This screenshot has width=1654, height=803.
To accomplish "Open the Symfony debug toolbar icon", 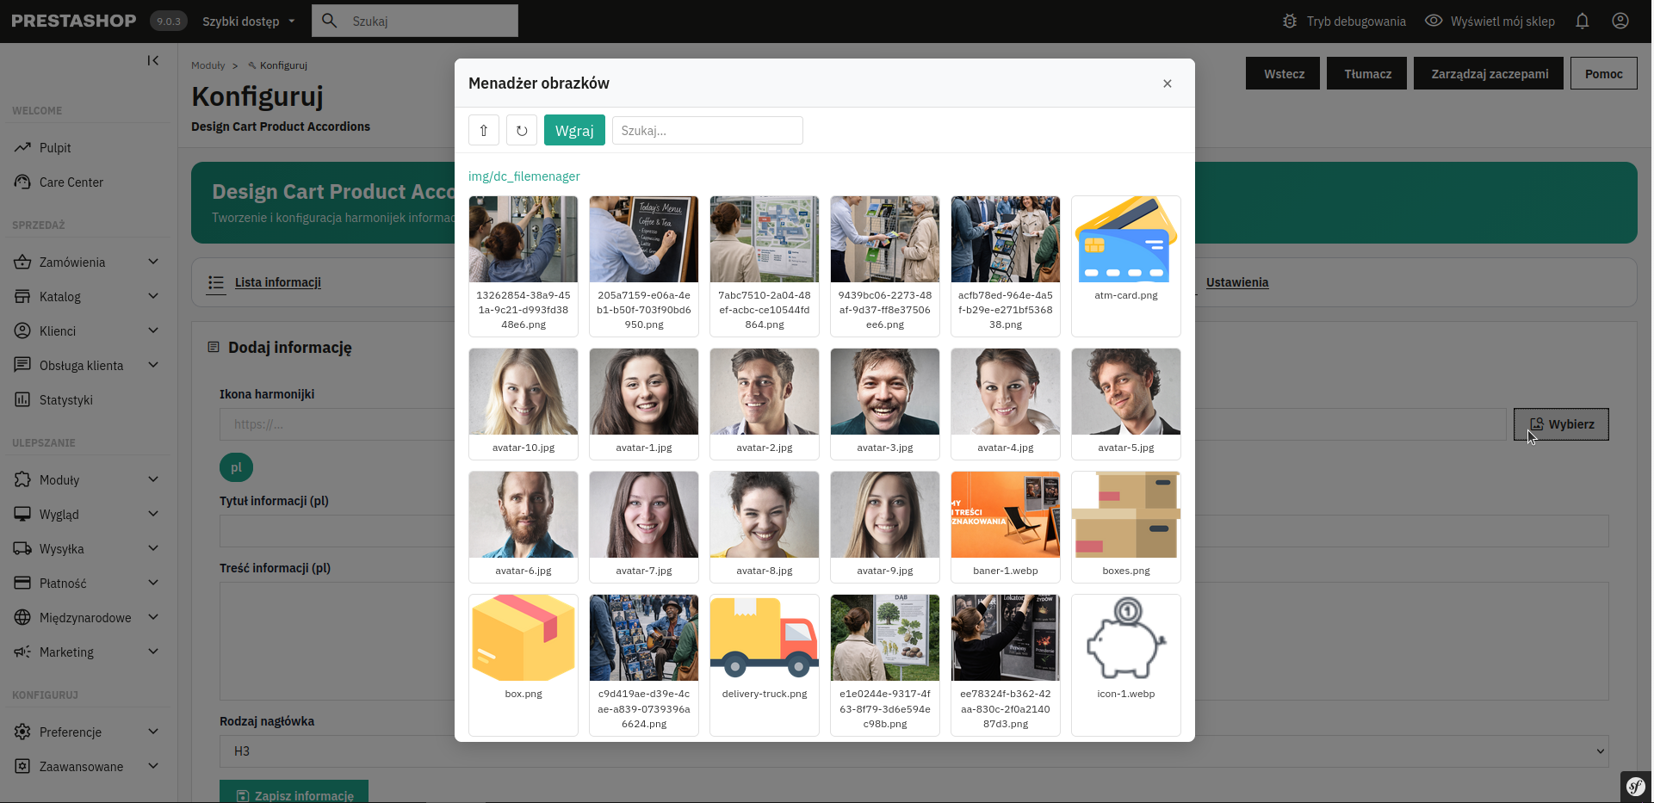I will point(1636,787).
